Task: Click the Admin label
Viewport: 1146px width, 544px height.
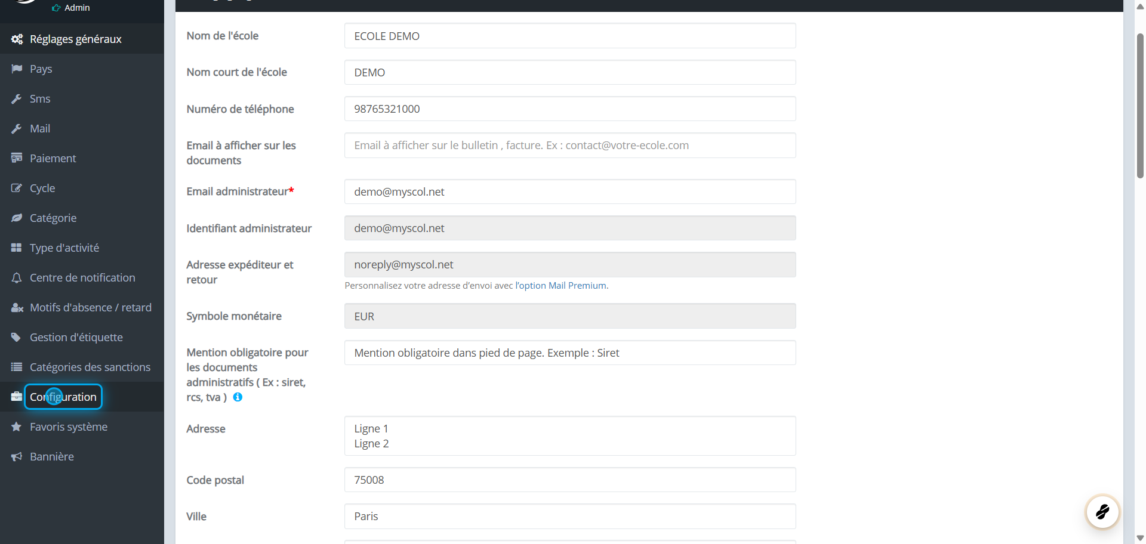Action: click(x=77, y=8)
